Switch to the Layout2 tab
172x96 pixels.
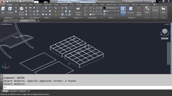tap(22, 91)
